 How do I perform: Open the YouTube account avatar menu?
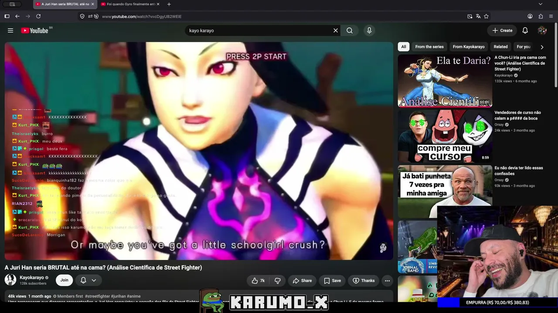(542, 30)
